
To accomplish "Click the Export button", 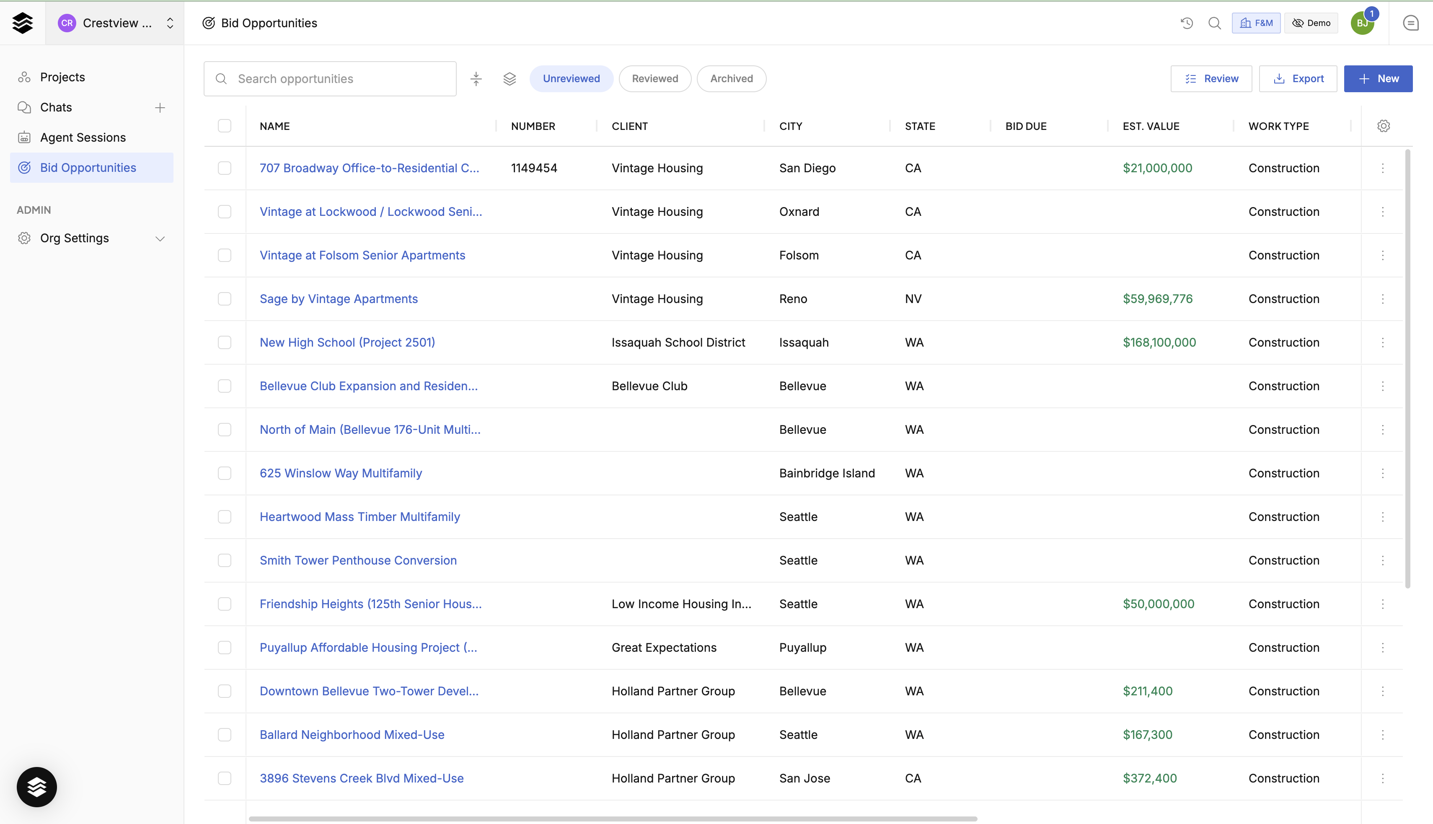I will pos(1298,79).
